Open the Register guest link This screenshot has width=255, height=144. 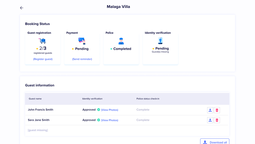tap(43, 59)
